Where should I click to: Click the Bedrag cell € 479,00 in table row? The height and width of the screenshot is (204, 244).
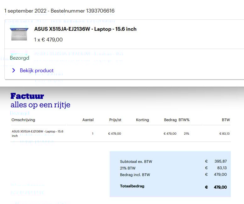pos(170,134)
